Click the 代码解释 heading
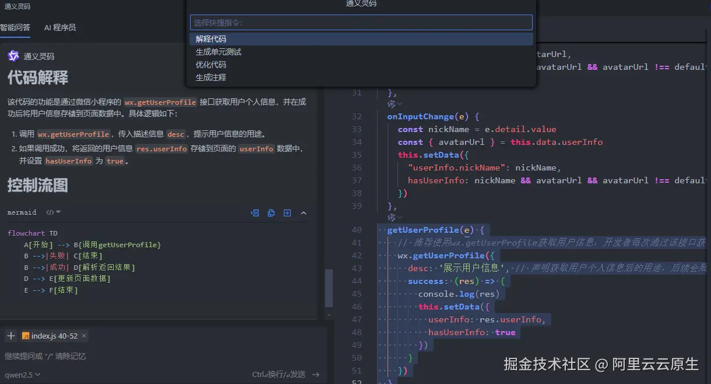This screenshot has height=384, width=711. pyautogui.click(x=38, y=77)
